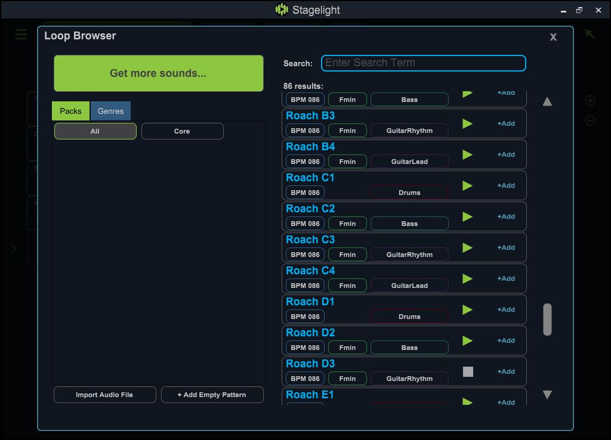Click the zoom out minus icon
The image size is (611, 440).
coord(590,120)
